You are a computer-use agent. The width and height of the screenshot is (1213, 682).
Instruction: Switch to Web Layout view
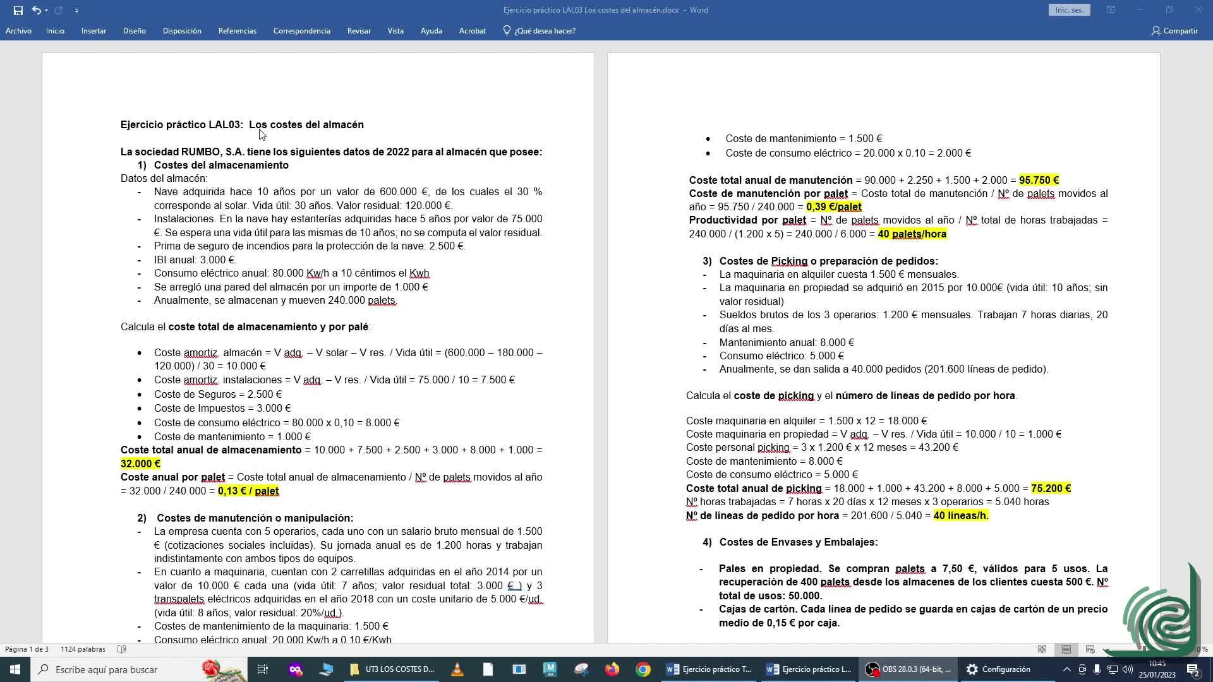pyautogui.click(x=1090, y=649)
